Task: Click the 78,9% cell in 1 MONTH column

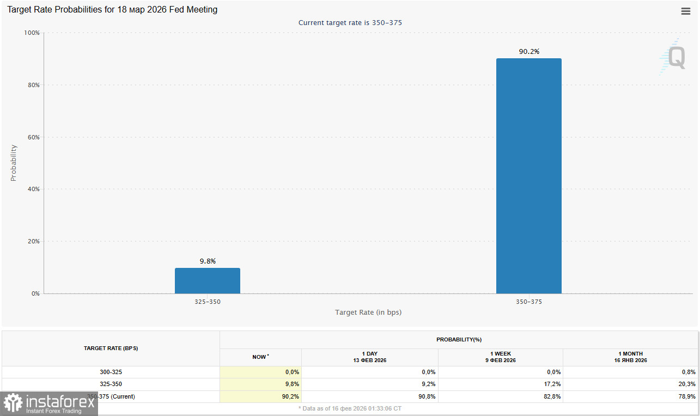Action: 630,396
